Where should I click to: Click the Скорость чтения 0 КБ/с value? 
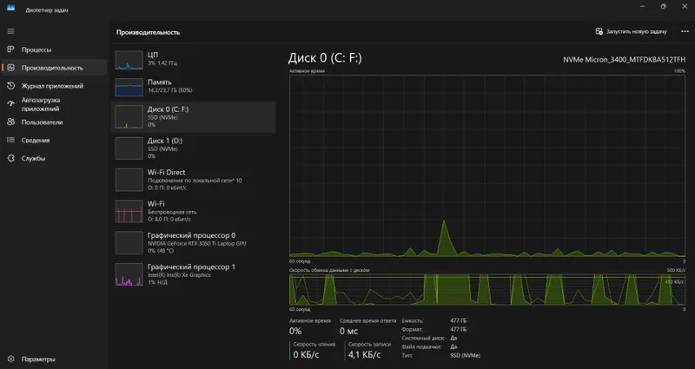[306, 355]
